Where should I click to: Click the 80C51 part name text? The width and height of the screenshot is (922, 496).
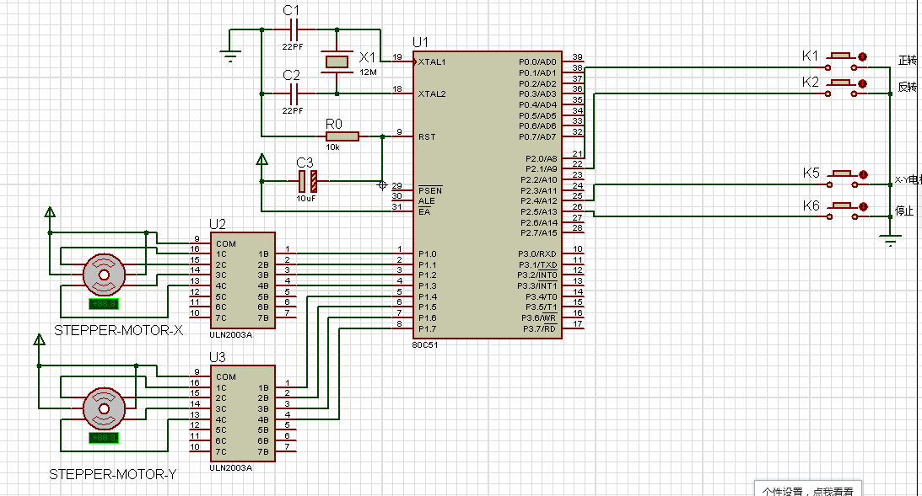(425, 345)
